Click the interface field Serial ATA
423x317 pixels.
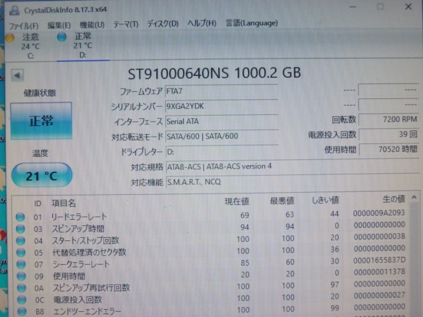click(221, 122)
